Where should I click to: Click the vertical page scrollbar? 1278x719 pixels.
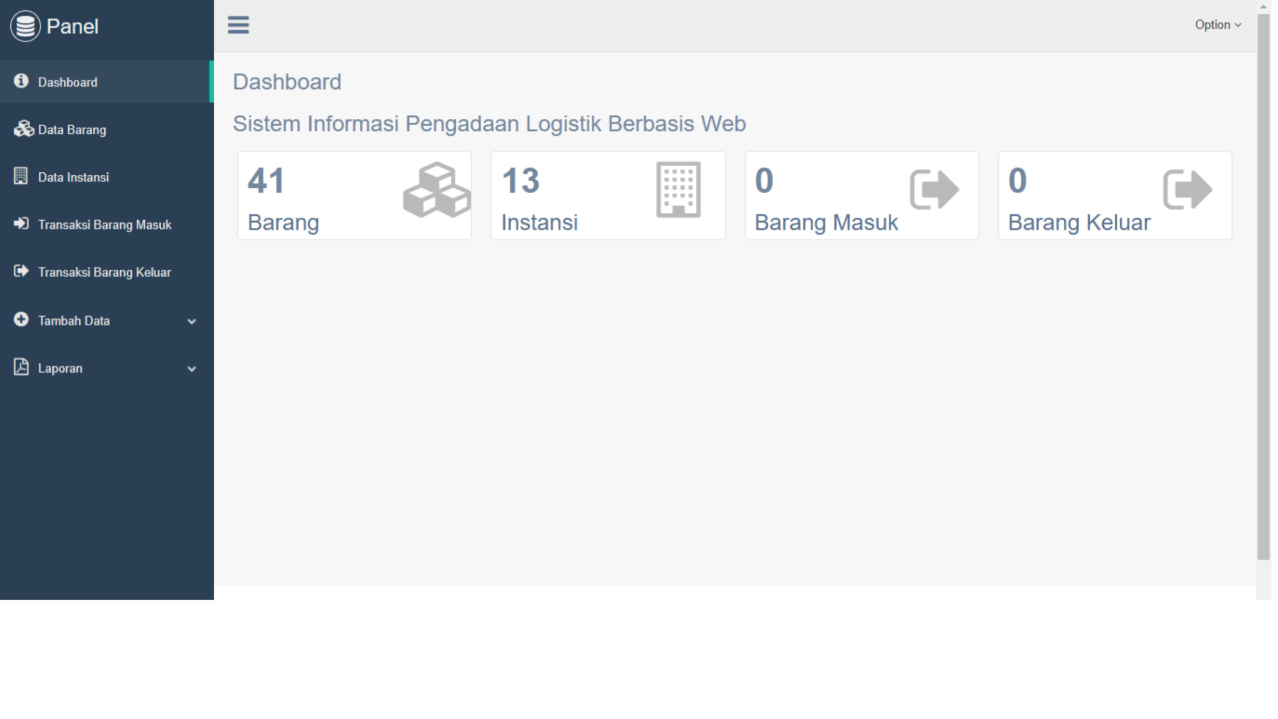1264,287
